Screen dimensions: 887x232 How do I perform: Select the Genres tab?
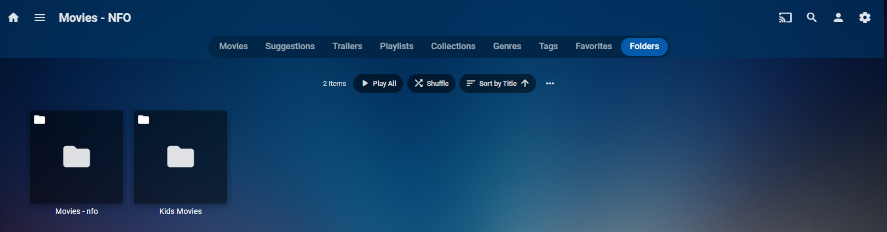508,47
